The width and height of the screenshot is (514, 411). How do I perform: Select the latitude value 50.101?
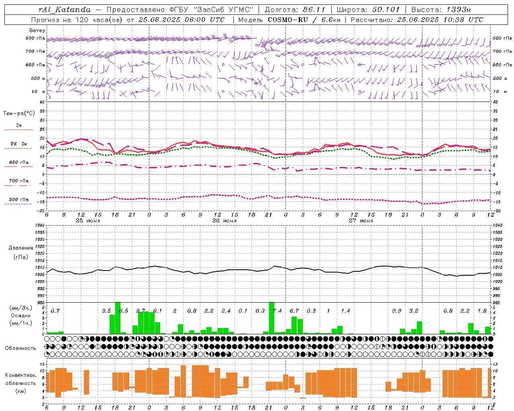click(x=386, y=10)
